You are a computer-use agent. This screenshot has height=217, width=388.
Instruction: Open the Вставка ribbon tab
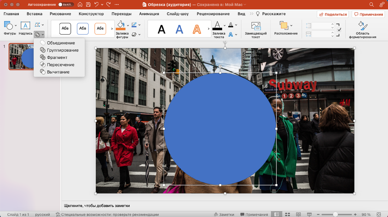[35, 14]
